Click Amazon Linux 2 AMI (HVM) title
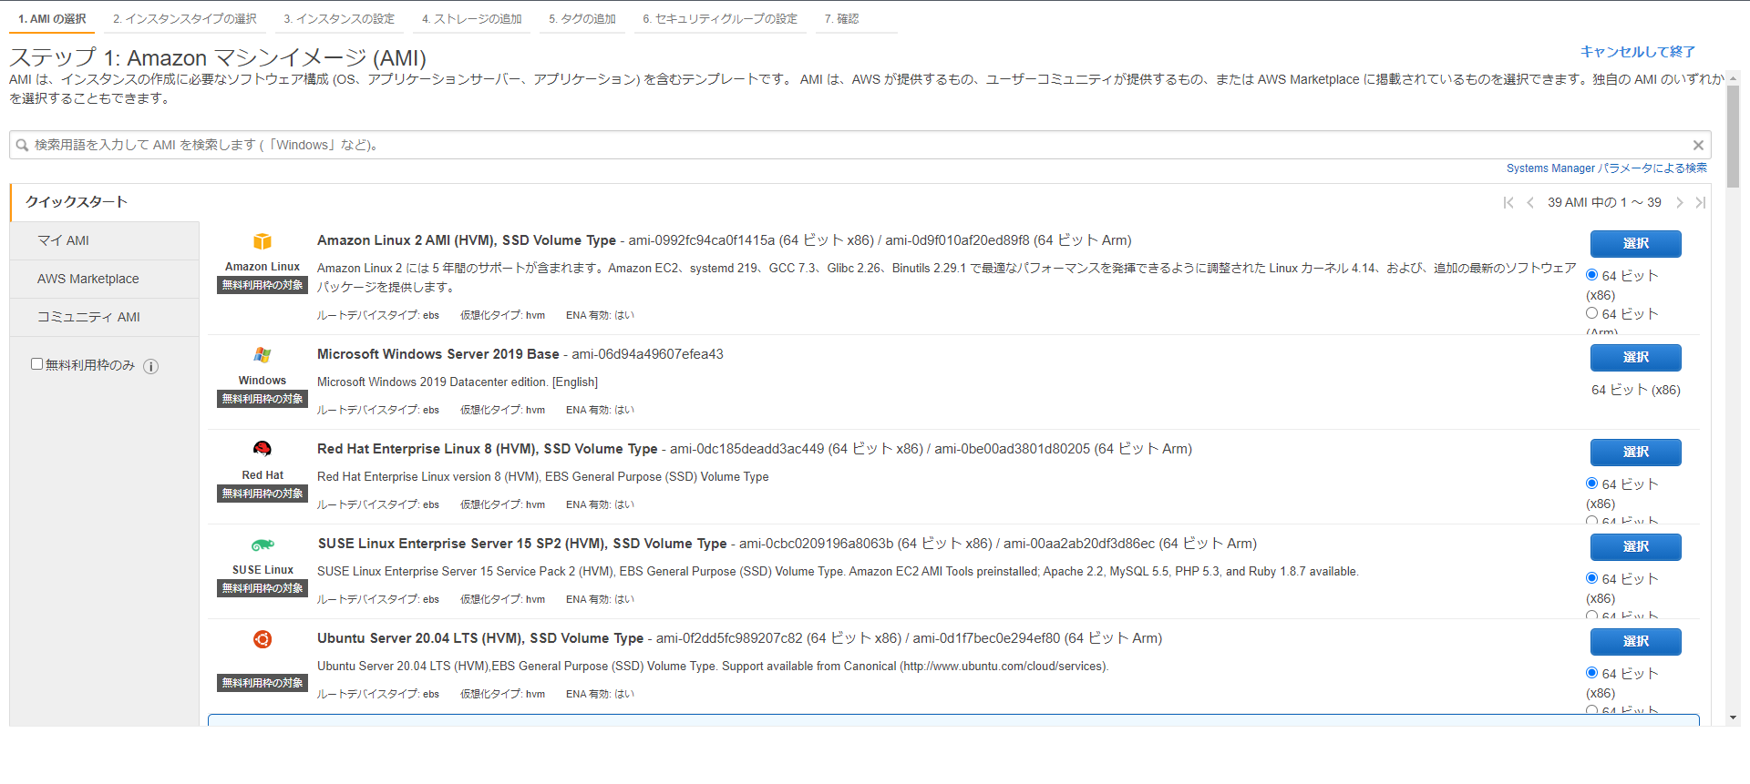 (x=467, y=240)
